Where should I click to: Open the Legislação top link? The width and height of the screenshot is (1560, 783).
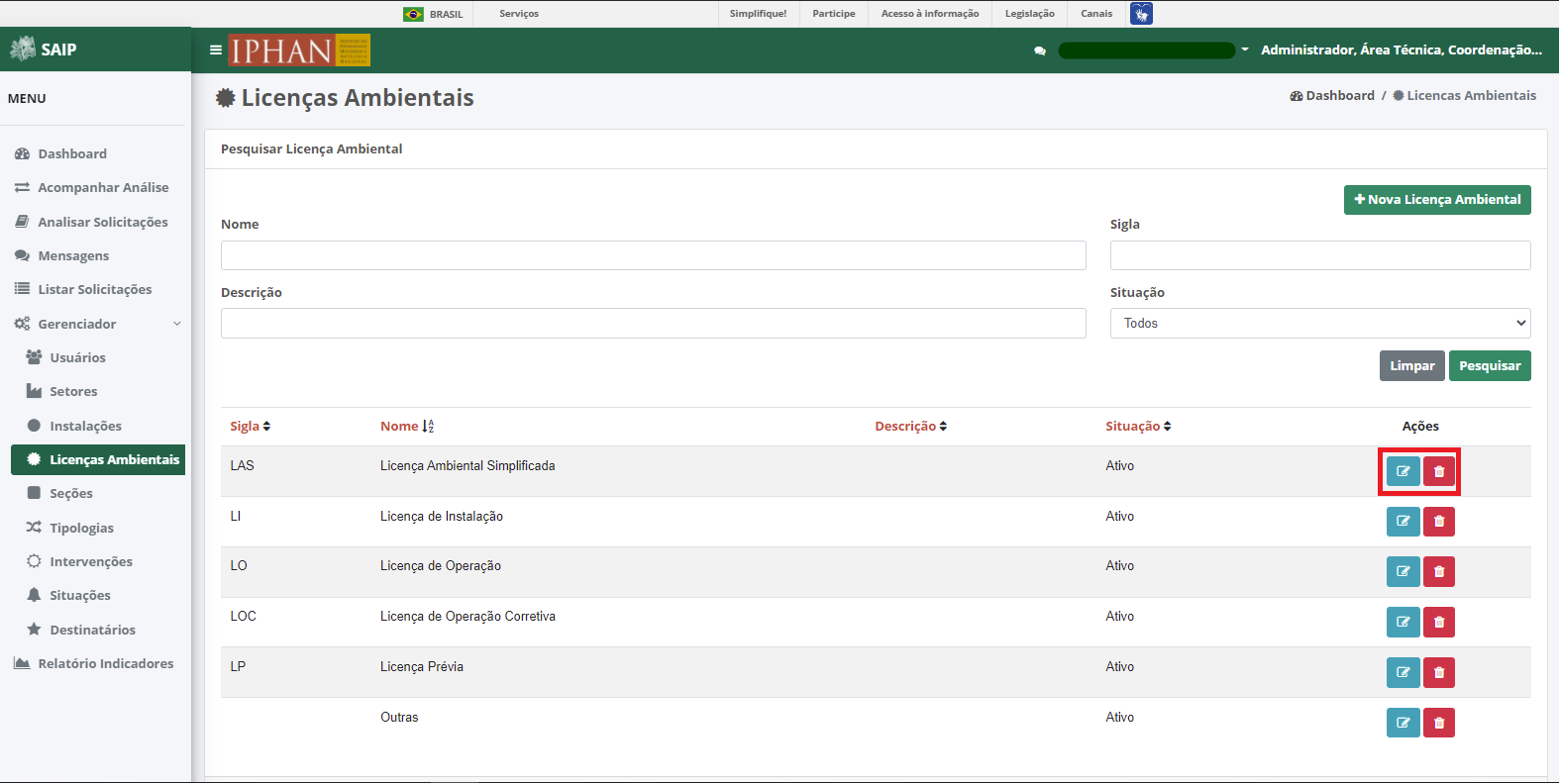[1030, 14]
